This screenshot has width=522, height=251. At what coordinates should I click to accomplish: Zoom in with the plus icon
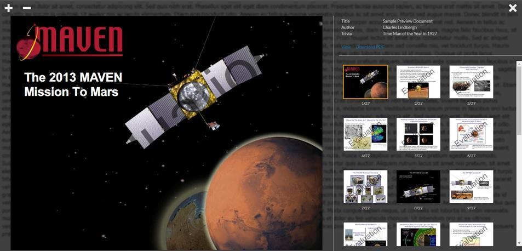tap(8, 8)
